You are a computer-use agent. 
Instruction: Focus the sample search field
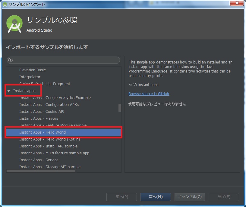pos(63,60)
